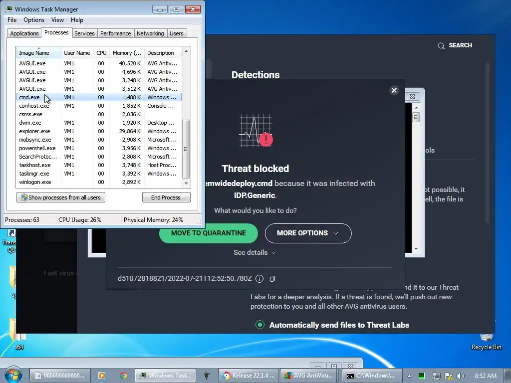Open the View menu in Task Manager
Image resolution: width=511 pixels, height=383 pixels.
pos(57,20)
